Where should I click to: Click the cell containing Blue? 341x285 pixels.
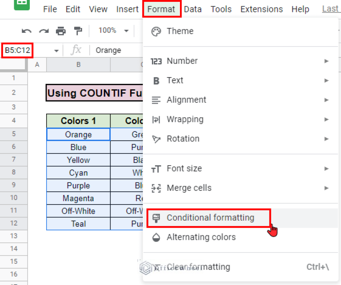click(x=78, y=147)
